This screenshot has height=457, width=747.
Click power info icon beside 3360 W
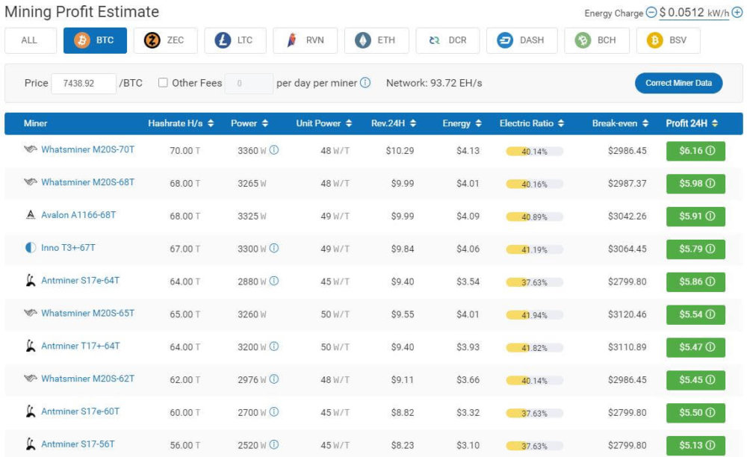(274, 150)
